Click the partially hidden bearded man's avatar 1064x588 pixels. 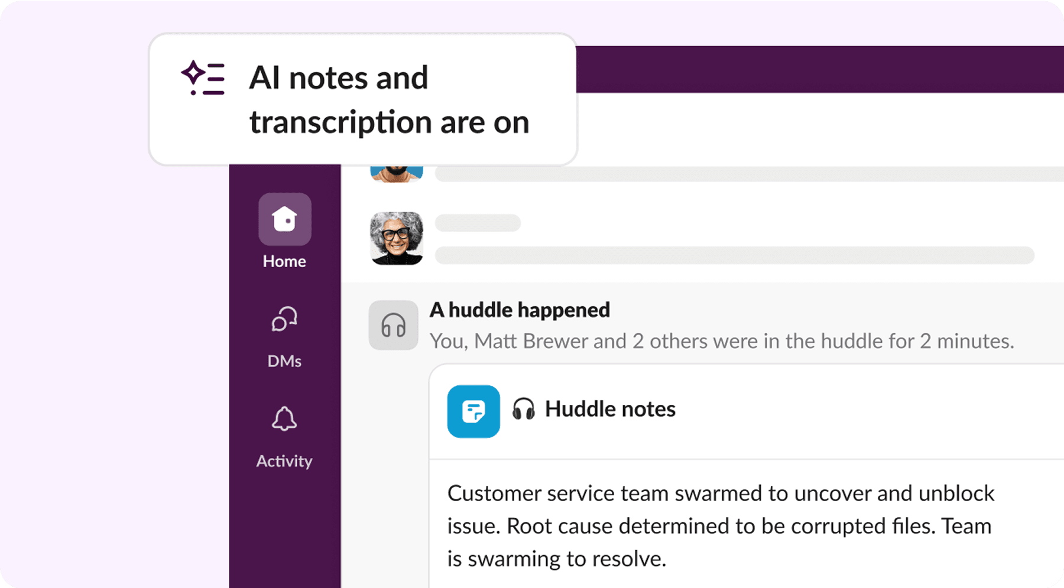click(x=396, y=173)
